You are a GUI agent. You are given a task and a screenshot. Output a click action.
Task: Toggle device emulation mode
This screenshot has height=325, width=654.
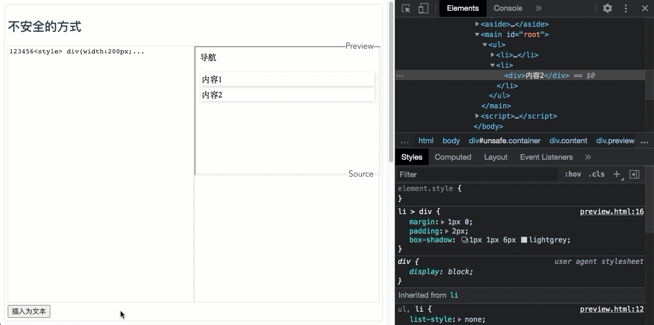click(x=423, y=8)
